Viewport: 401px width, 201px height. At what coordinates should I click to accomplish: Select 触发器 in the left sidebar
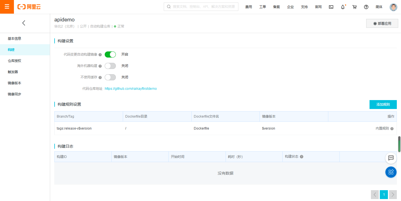coord(13,72)
